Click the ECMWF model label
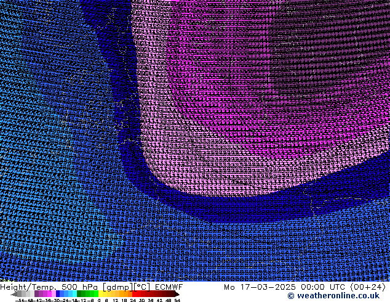Viewport: 390px width, 302px height. coord(169,287)
